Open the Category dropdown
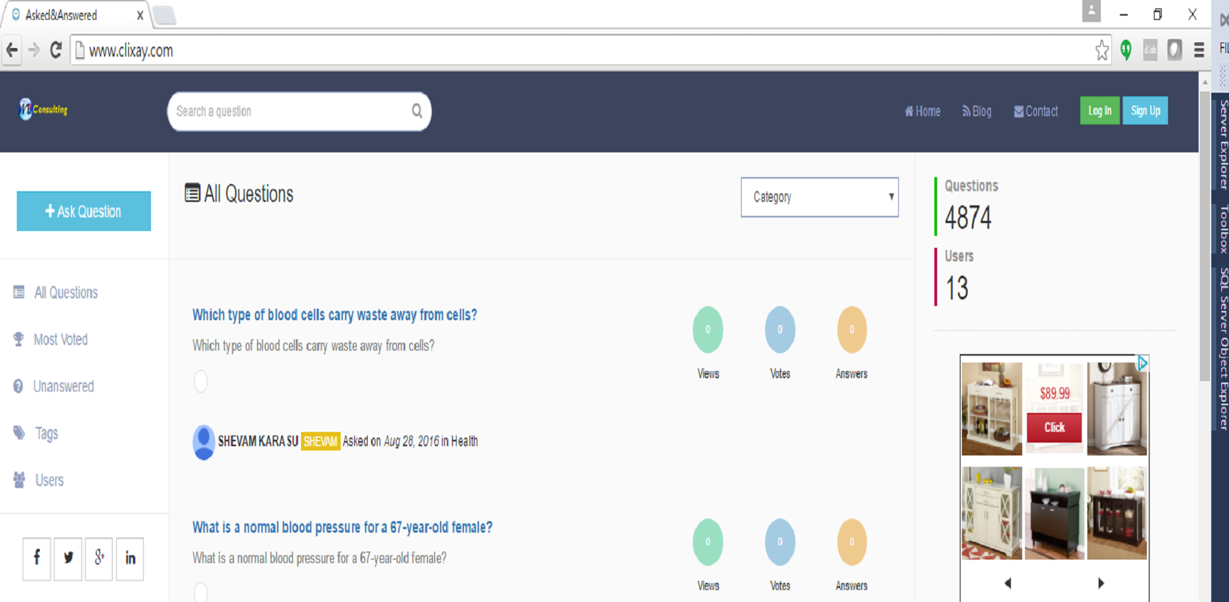 820,197
